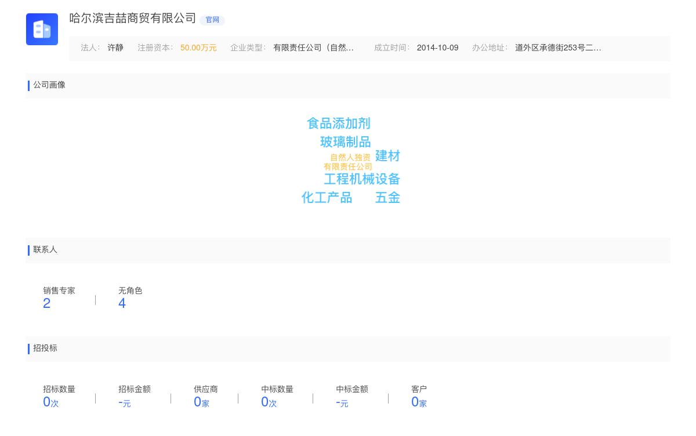Click 企业类型 field label
Screen dimensions: 696x436
[x=248, y=48]
